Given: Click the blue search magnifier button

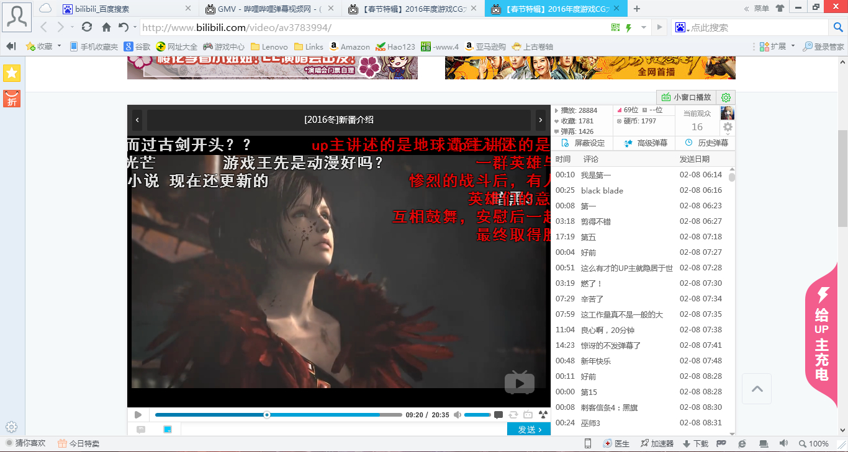Looking at the screenshot, I should [837, 27].
